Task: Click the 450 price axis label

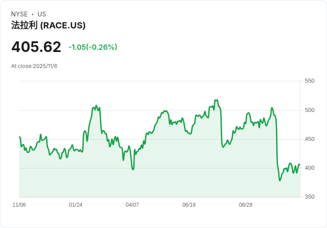Action: [x=310, y=139]
